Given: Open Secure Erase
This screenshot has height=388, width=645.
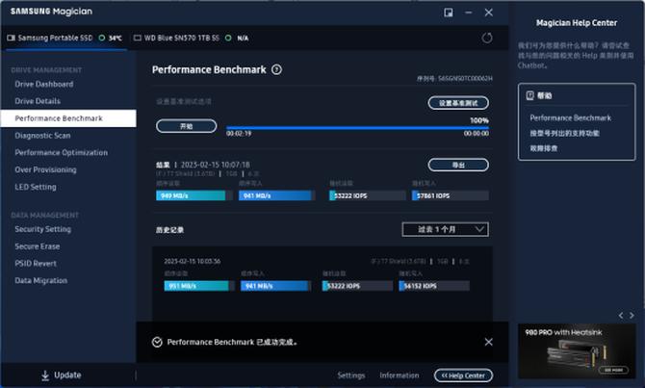Looking at the screenshot, I should (37, 246).
